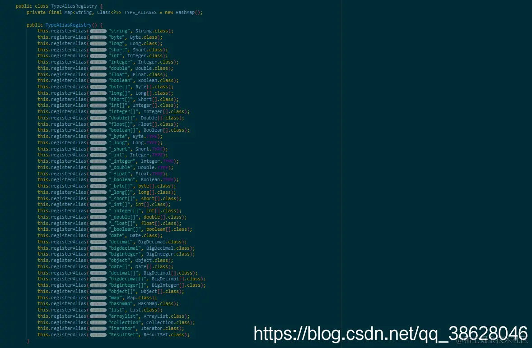Click String.class in the first registerAlias call

[151, 31]
